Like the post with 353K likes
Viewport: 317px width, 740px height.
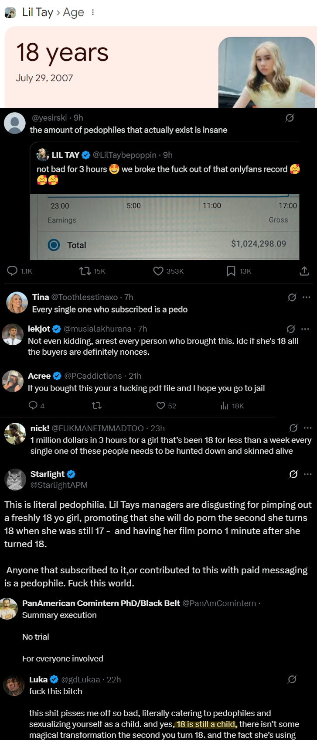(x=158, y=271)
